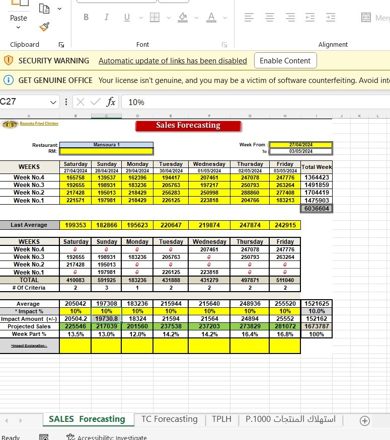Open the Paste options dropdown arrow
The width and height of the screenshot is (390, 440).
[x=18, y=28]
